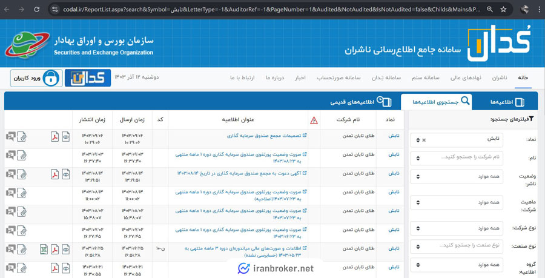Expand the نوع شرکت dropdown
Viewport: 545px width, 278px height.
coord(457,228)
